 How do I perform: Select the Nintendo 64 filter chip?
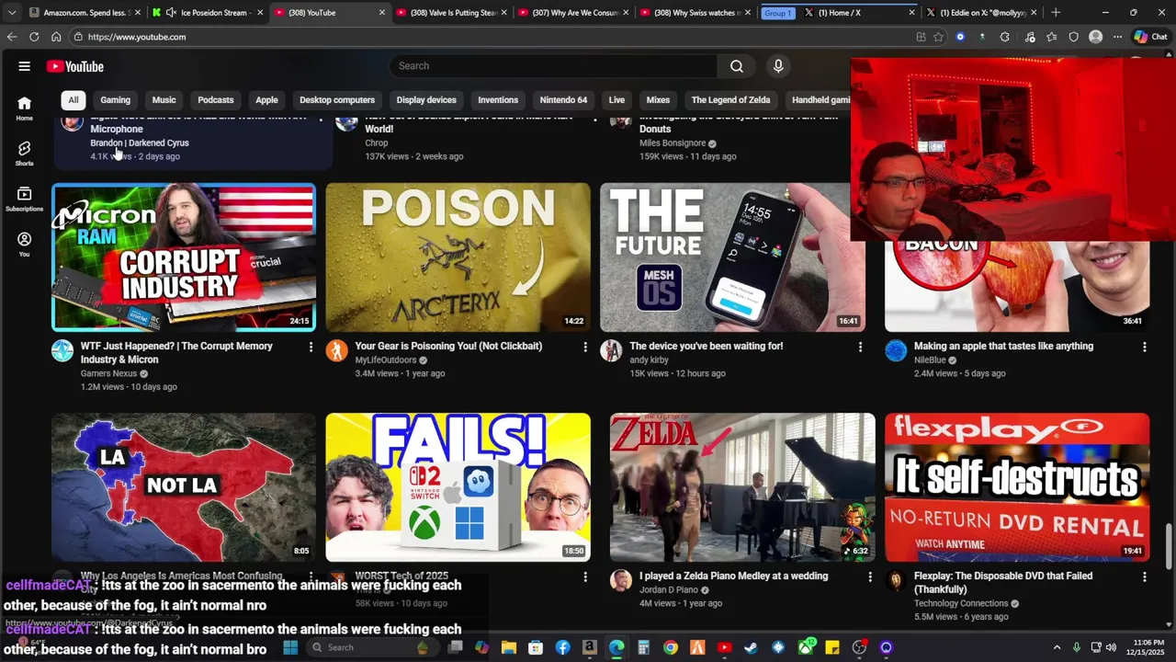tap(563, 99)
